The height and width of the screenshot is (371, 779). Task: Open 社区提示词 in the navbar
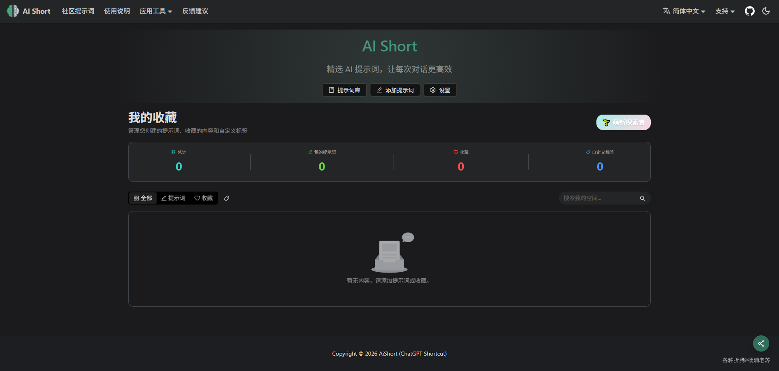tap(78, 11)
